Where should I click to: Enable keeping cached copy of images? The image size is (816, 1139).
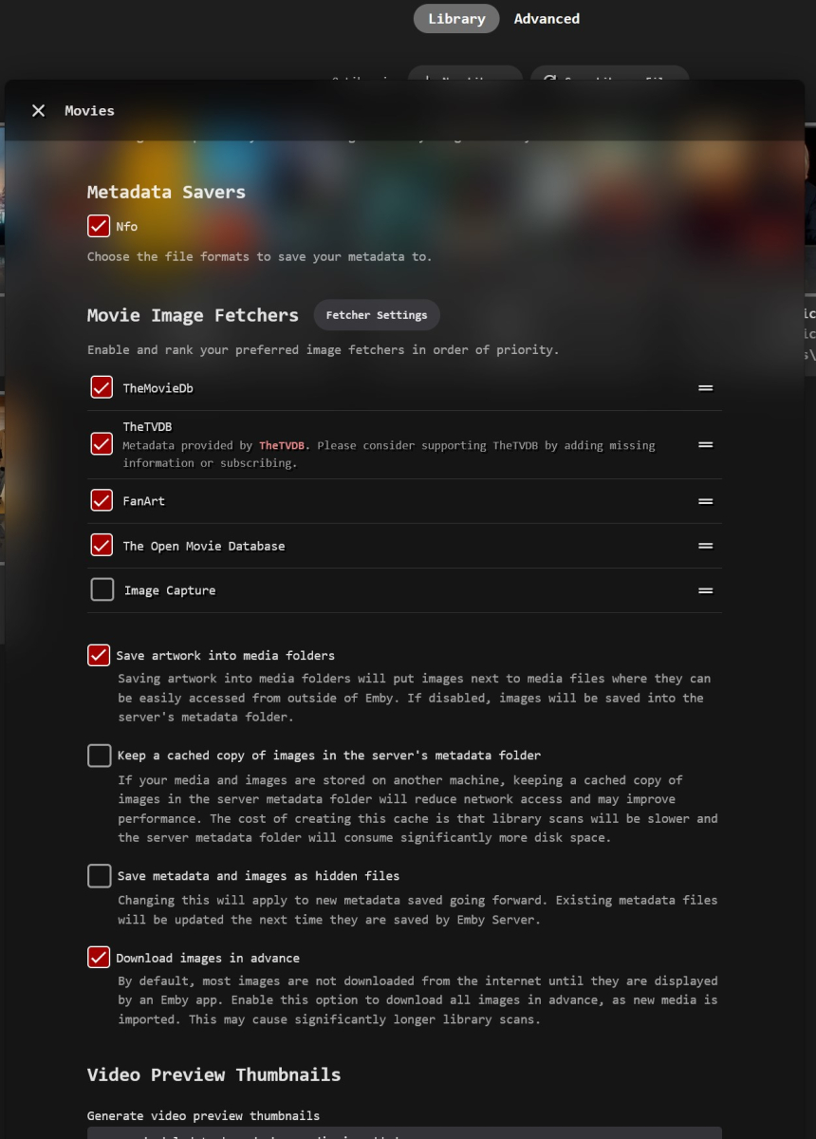[x=99, y=756]
